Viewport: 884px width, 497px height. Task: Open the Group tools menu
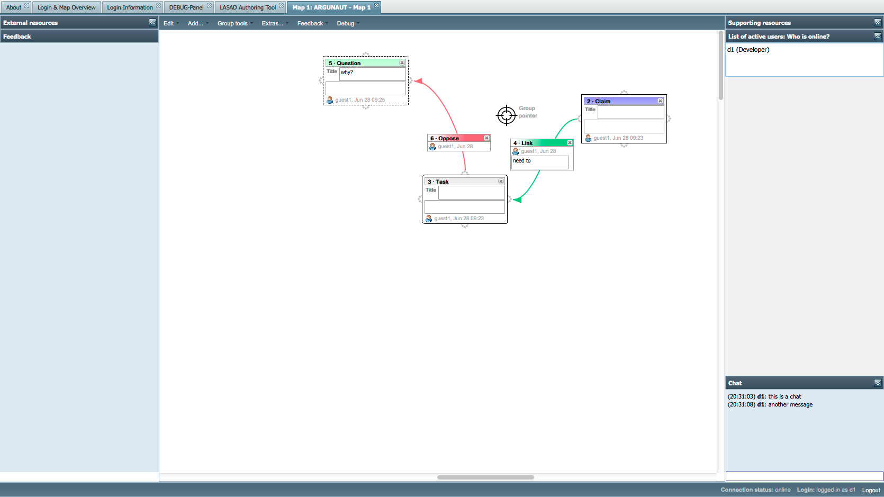click(232, 23)
